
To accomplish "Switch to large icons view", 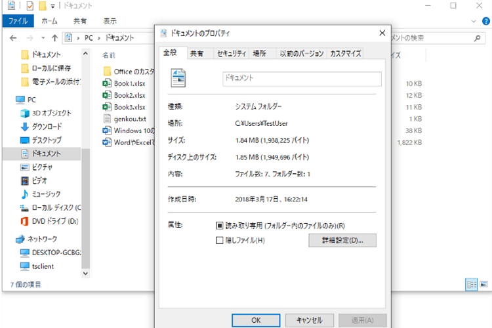I will click(x=484, y=284).
